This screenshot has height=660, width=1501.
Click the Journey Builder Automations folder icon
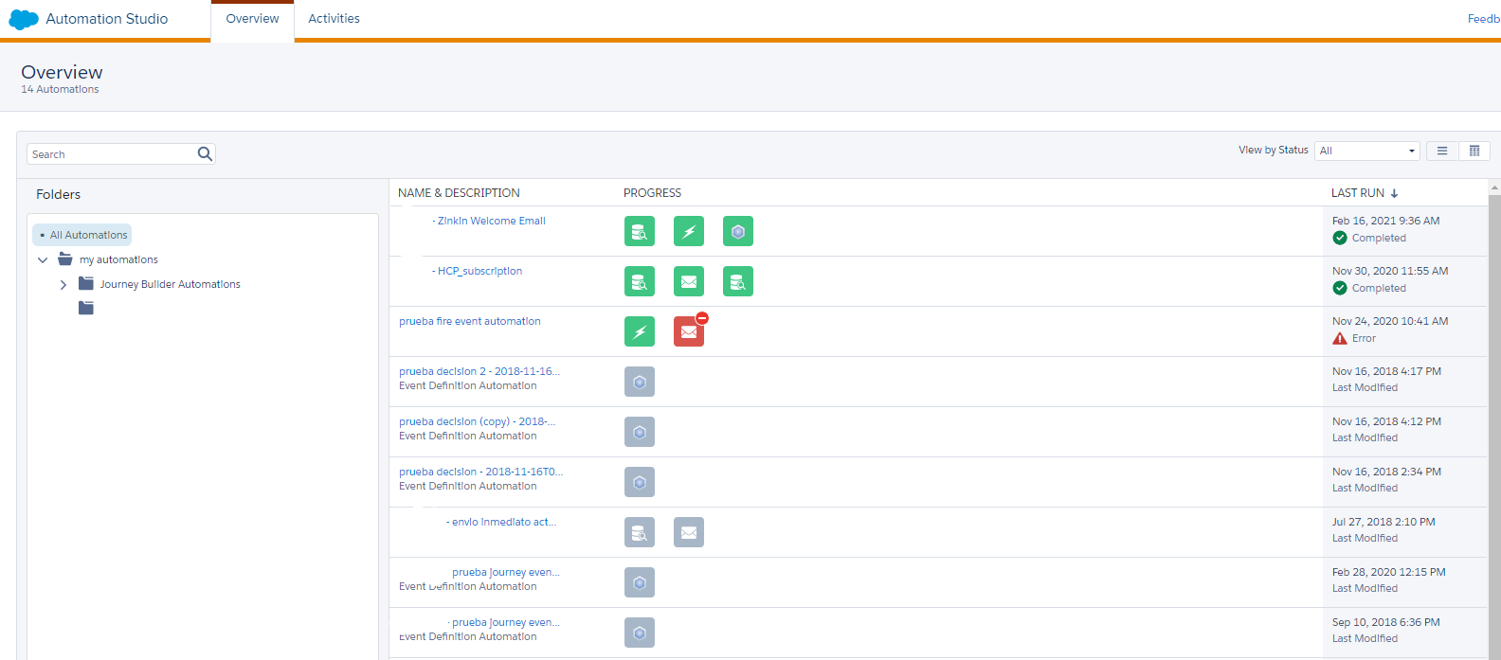tap(86, 283)
